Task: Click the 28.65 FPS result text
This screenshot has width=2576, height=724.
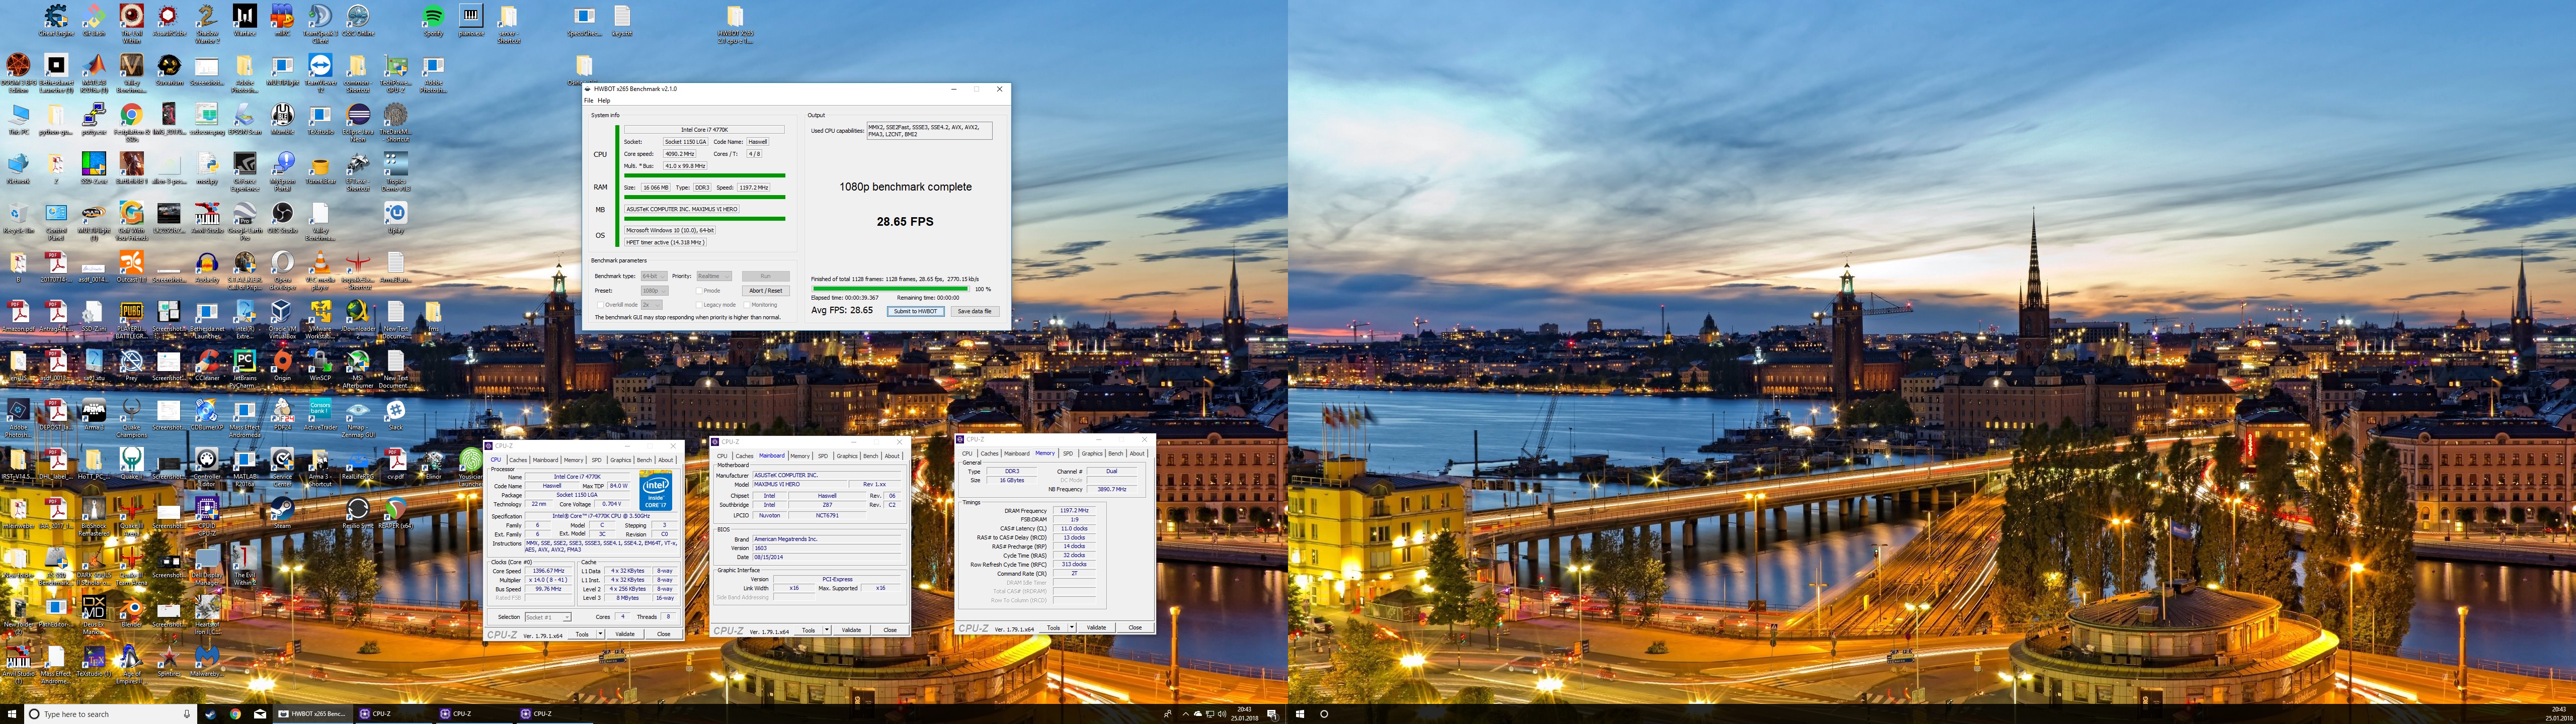Action: pyautogui.click(x=905, y=222)
